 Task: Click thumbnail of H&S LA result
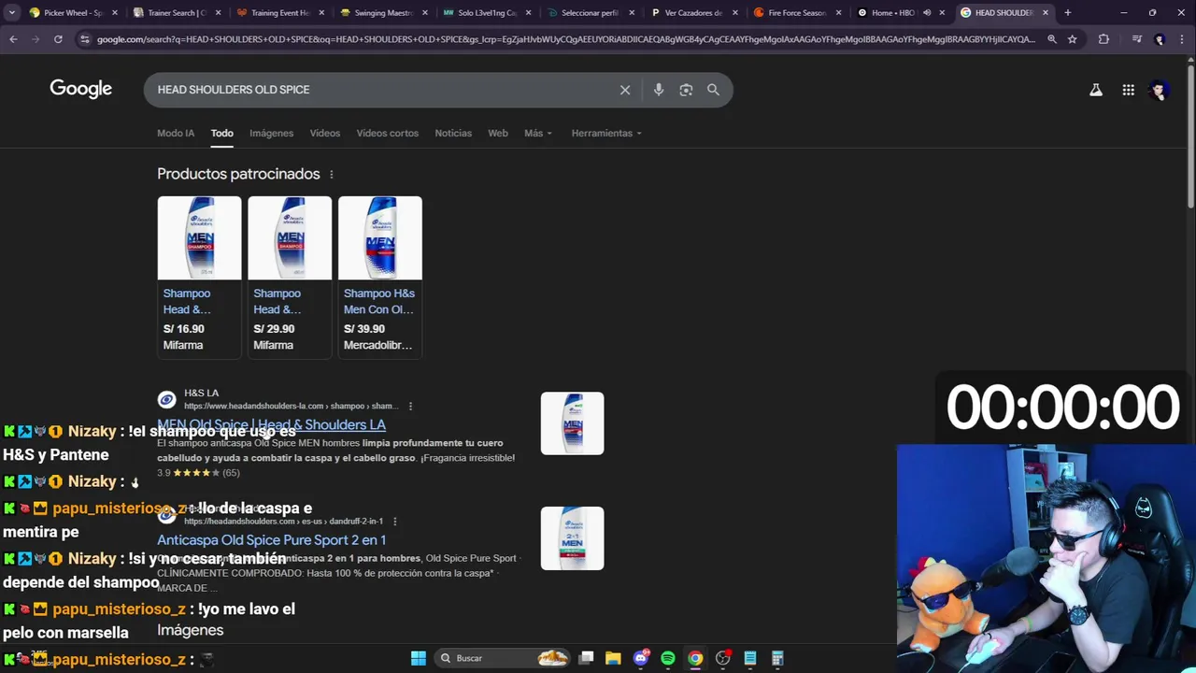click(572, 423)
